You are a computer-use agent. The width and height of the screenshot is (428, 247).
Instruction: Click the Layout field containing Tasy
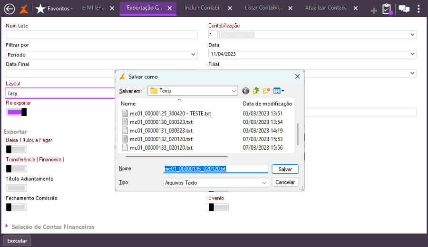tap(60, 93)
